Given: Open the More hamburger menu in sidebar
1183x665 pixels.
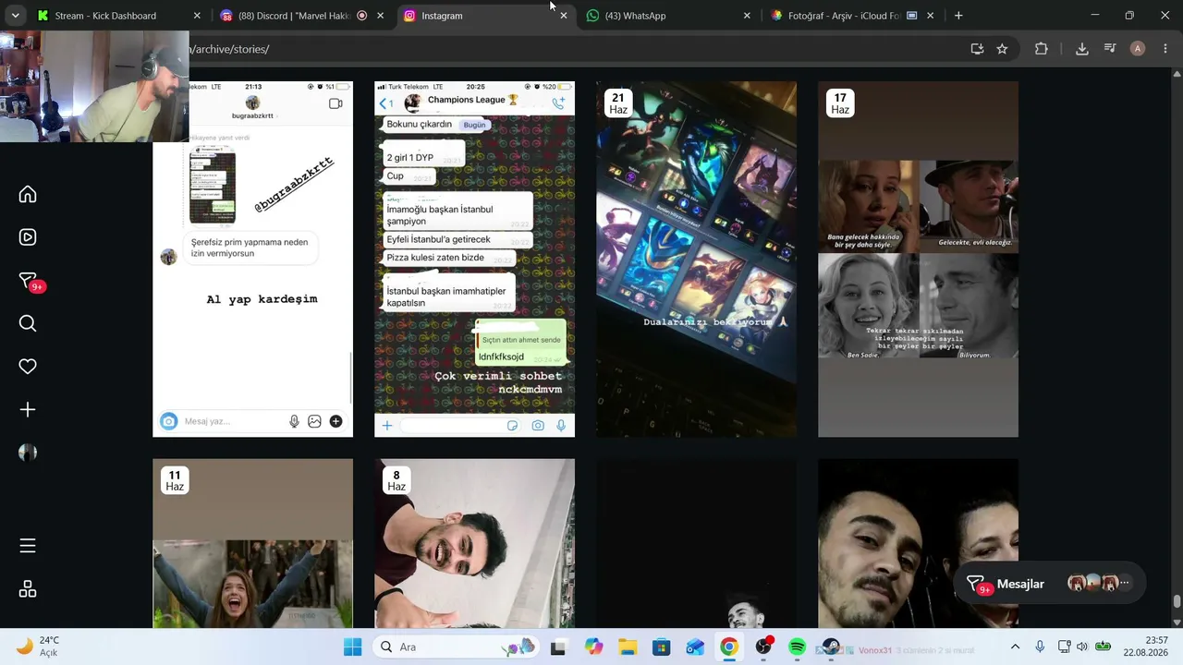Looking at the screenshot, I should [x=28, y=546].
